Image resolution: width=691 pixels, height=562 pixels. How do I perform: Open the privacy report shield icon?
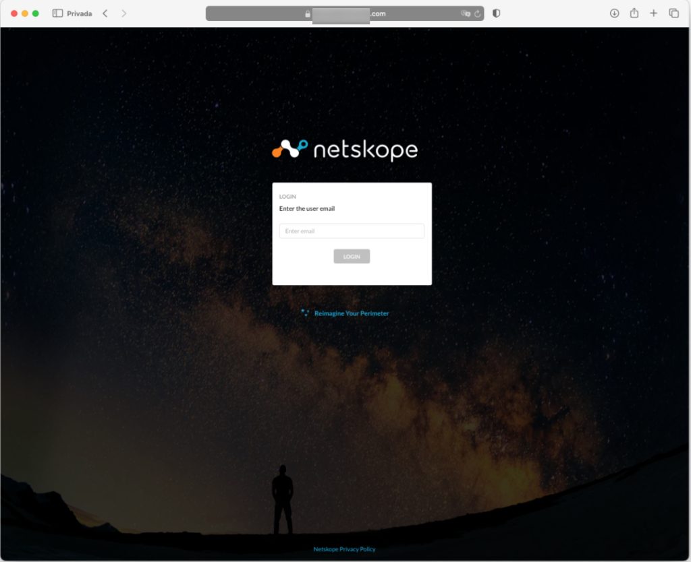pos(496,13)
